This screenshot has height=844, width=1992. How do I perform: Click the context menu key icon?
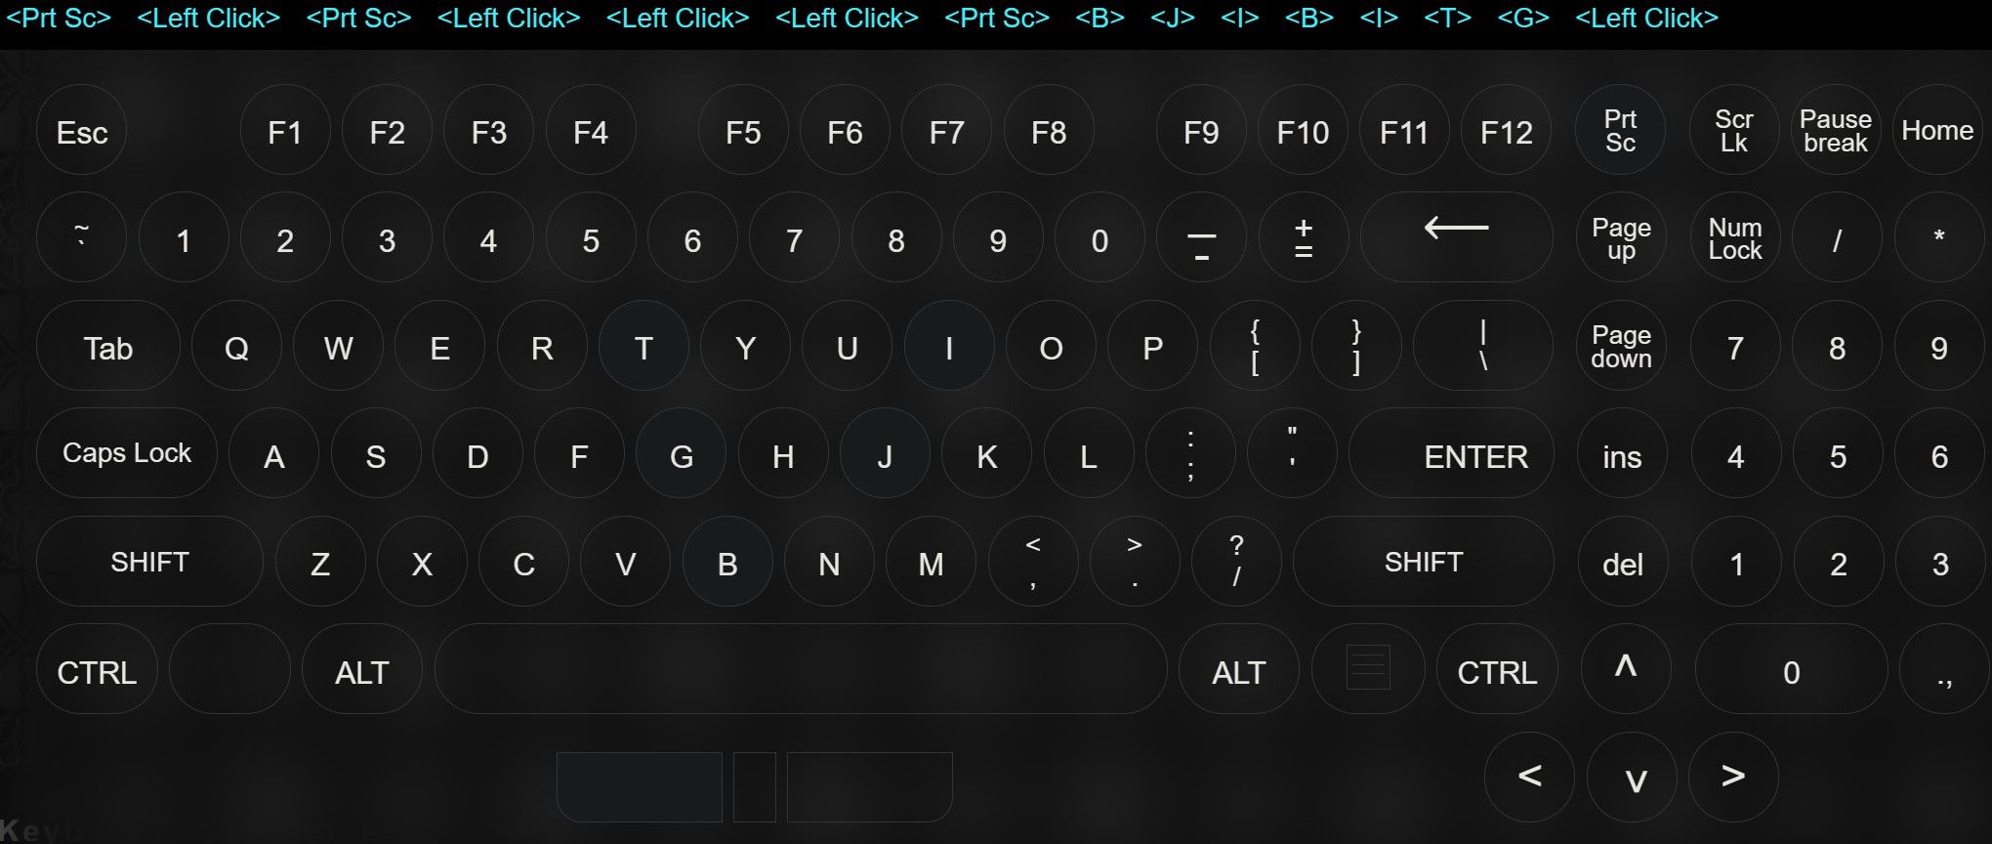[1368, 669]
